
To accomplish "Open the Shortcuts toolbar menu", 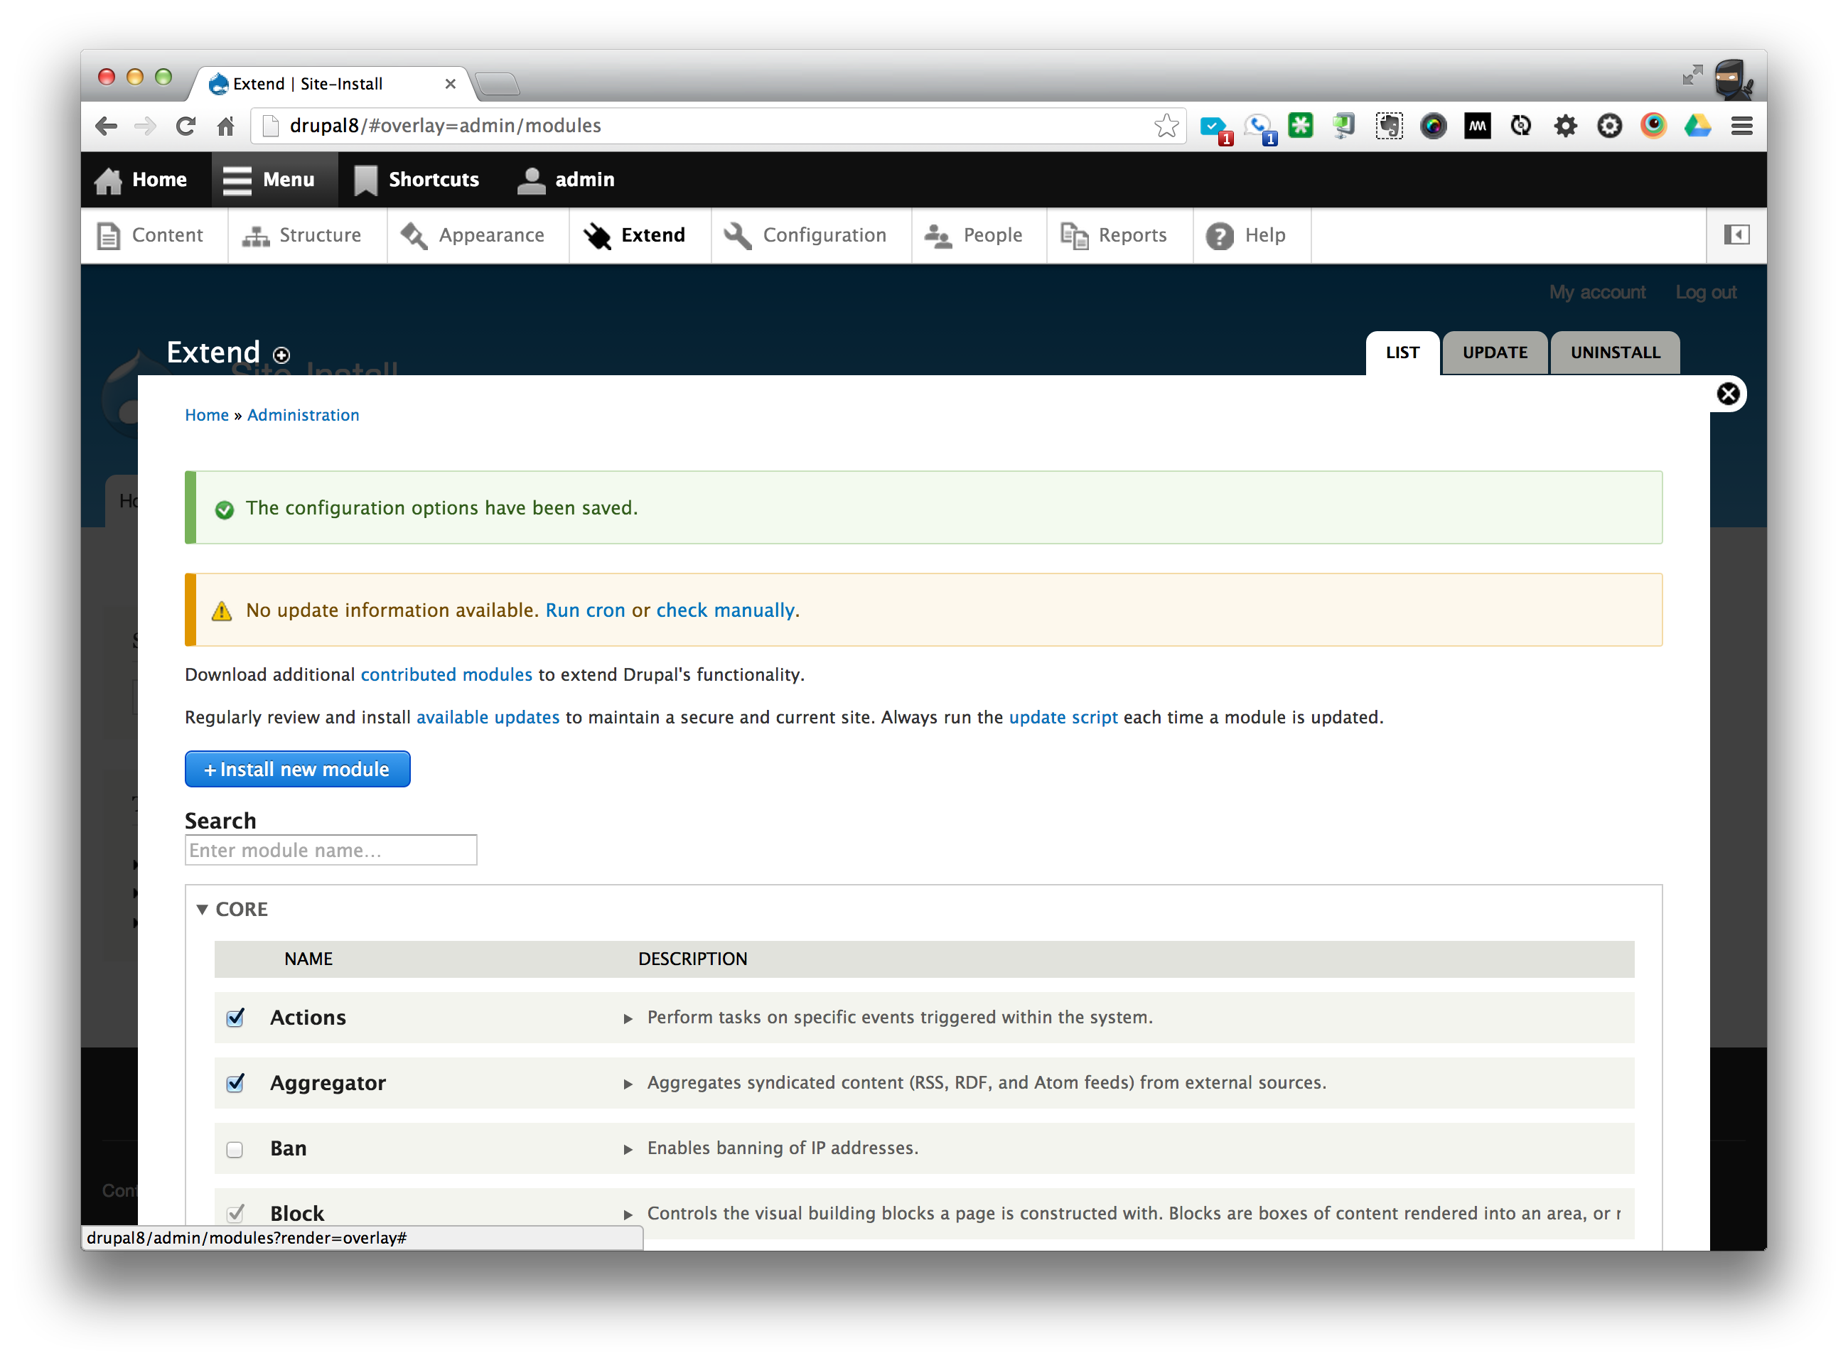I will tap(417, 180).
